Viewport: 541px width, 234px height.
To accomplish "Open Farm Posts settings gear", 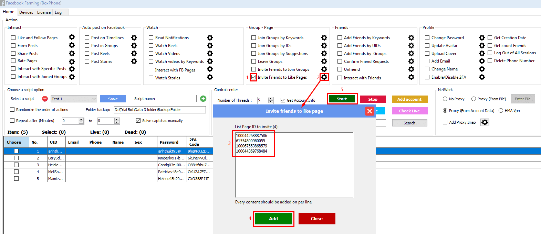I will (72, 45).
